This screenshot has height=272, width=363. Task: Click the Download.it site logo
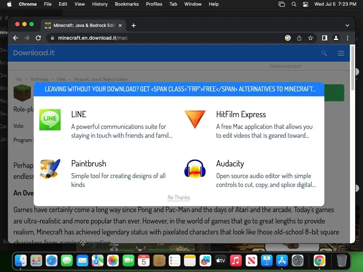[x=34, y=53]
